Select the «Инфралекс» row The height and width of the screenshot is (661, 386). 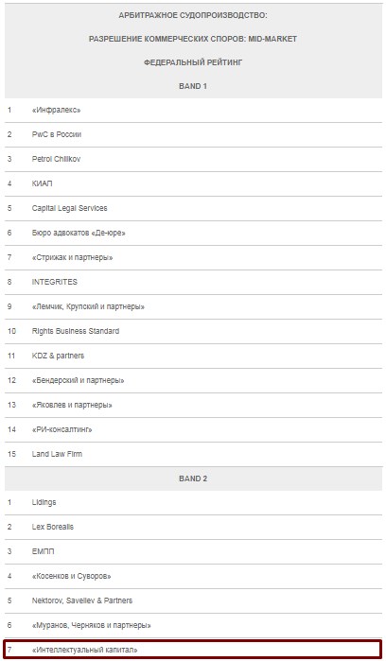tap(193, 110)
